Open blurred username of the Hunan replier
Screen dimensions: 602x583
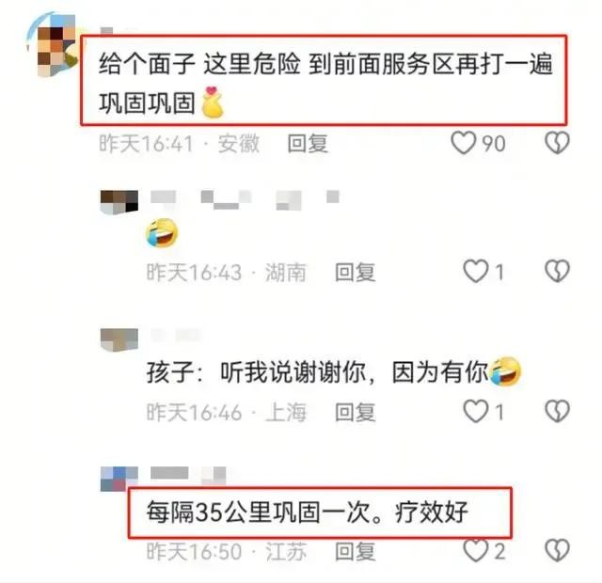[245, 199]
